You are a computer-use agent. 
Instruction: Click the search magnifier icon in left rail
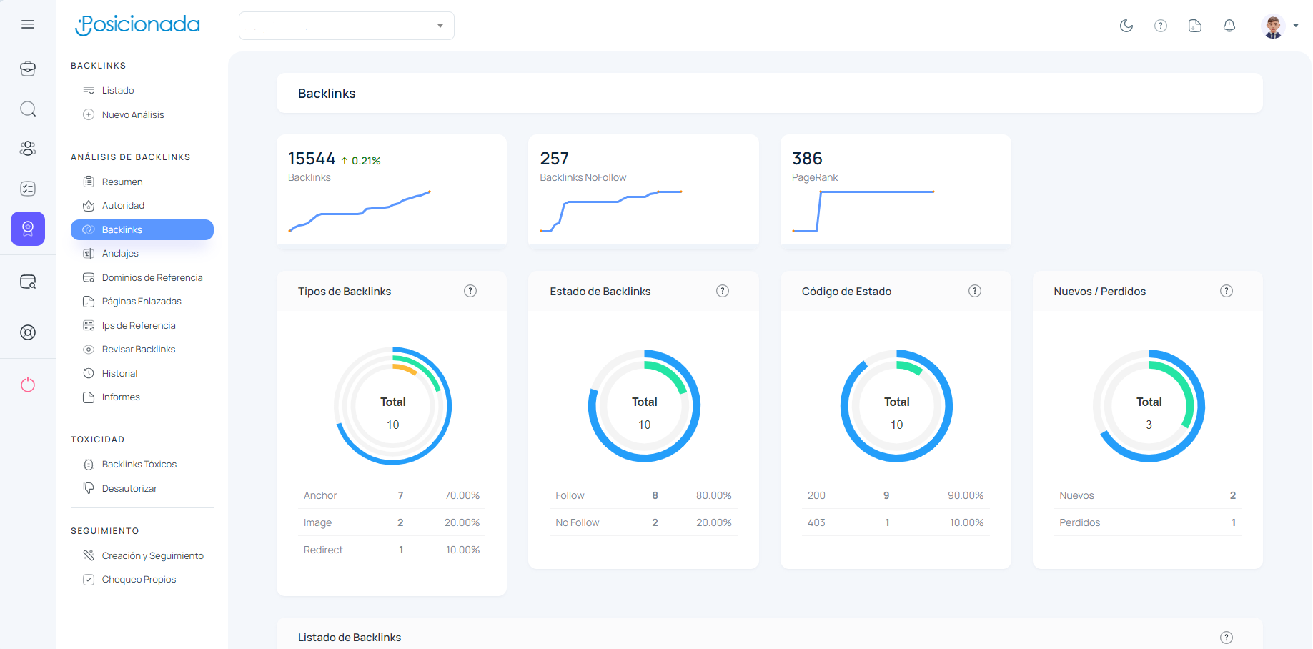[x=28, y=109]
